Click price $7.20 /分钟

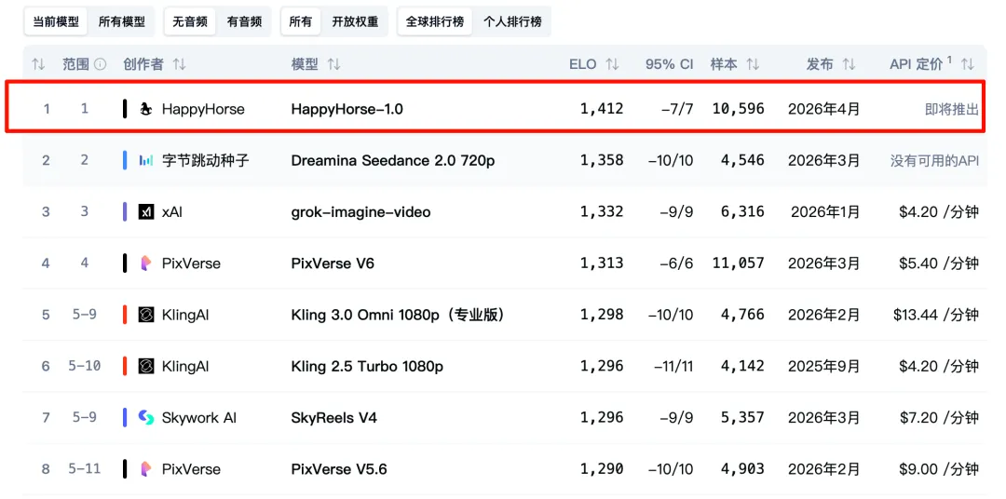(939, 418)
